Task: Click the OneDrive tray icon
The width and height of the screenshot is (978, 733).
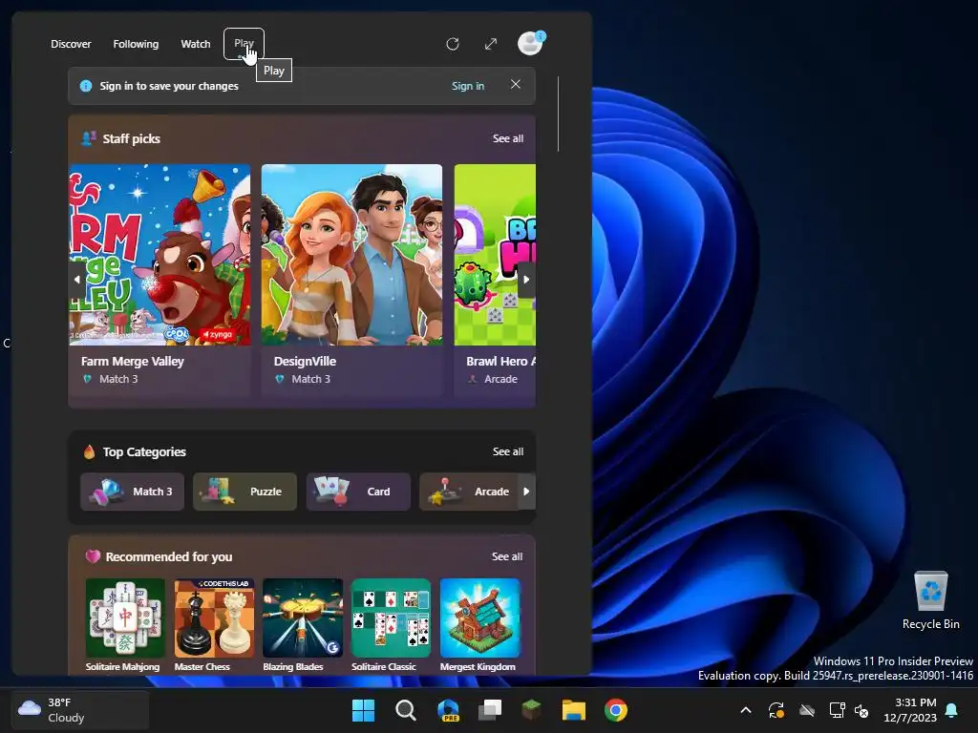Action: (x=807, y=710)
